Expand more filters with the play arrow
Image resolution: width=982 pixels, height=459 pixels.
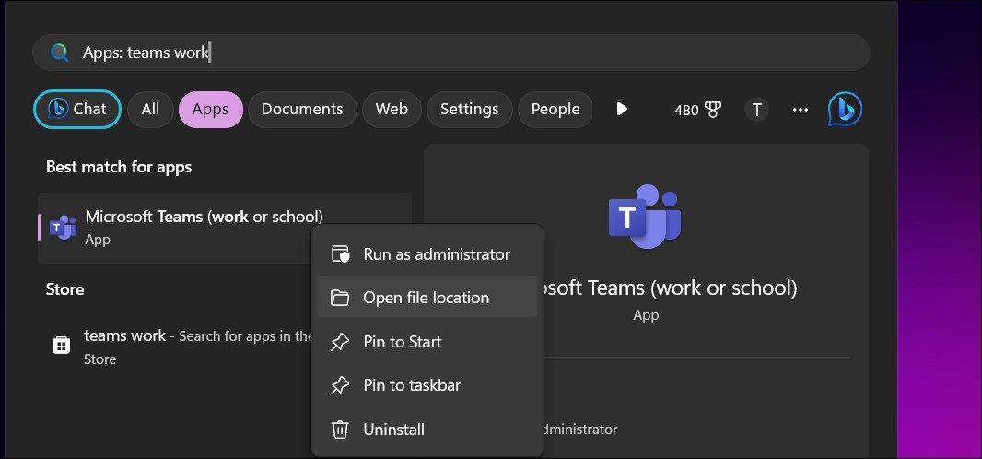(622, 110)
